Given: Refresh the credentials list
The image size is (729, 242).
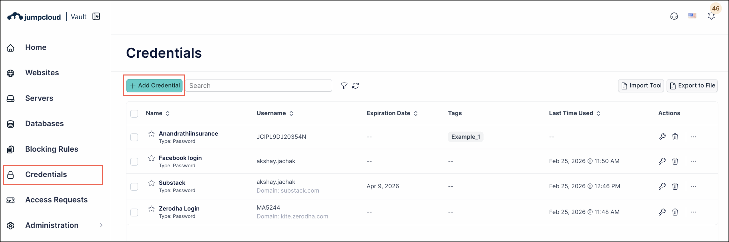Looking at the screenshot, I should (x=355, y=85).
